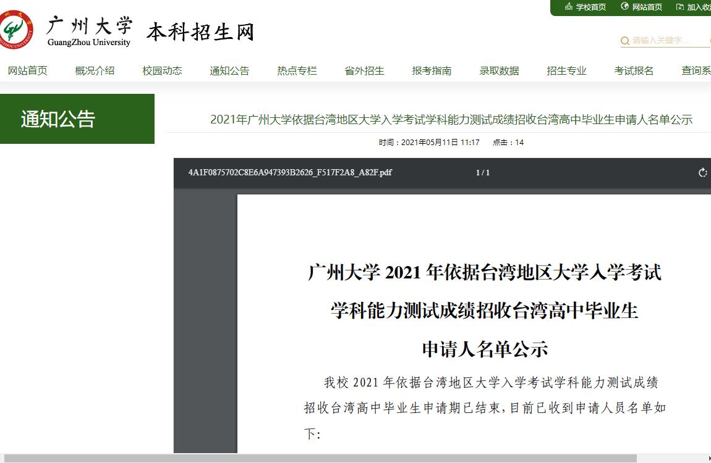This screenshot has width=711, height=463.
Task: Open 网站首页 link in green top bar
Action: (647, 7)
